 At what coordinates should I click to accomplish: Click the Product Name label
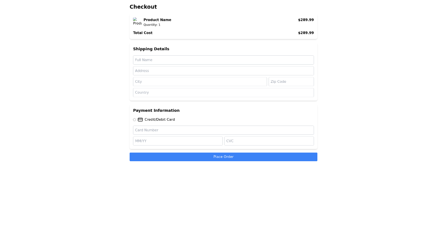(x=157, y=20)
